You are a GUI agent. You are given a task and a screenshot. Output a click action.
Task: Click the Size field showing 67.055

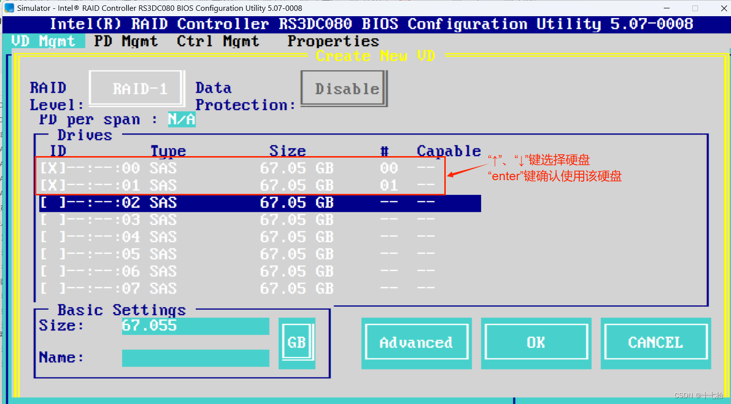[195, 326]
